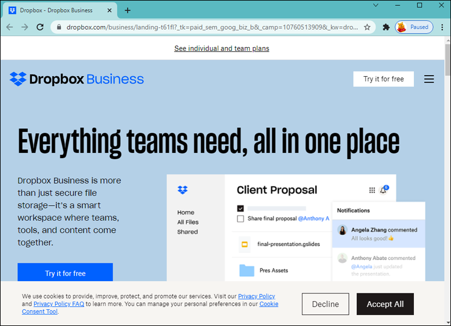This screenshot has height=326, width=451.
Task: Open the Cookie Consent Tool link
Action: tap(39, 311)
